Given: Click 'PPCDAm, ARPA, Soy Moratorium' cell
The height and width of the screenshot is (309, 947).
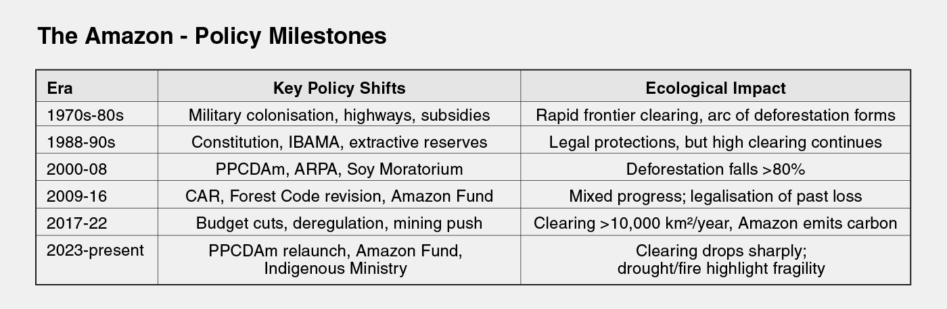Looking at the screenshot, I should click(x=339, y=169).
